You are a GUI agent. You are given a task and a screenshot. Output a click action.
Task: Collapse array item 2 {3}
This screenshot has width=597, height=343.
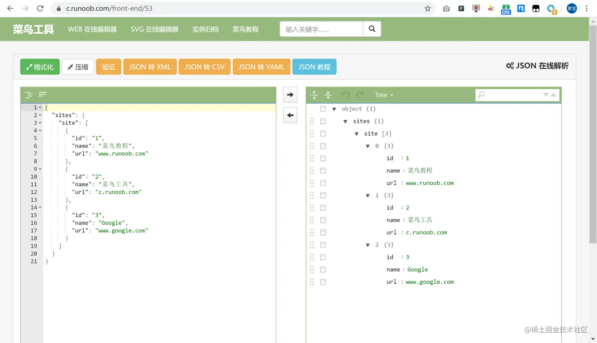368,245
